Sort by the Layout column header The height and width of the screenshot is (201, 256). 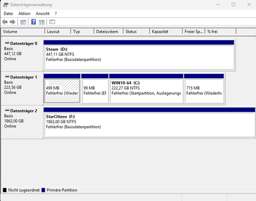(x=58, y=32)
